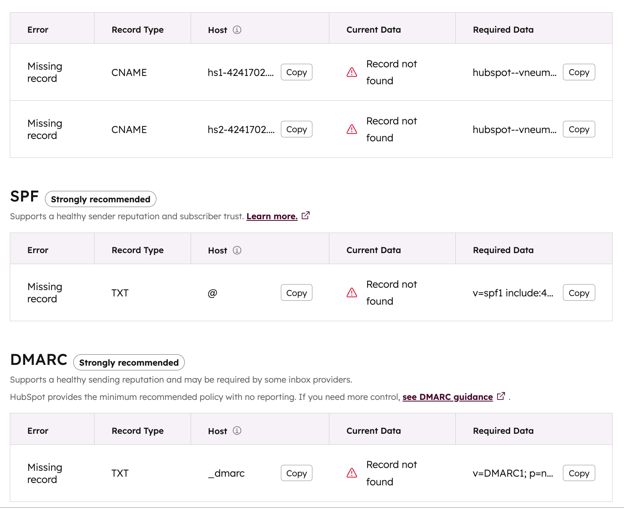Image resolution: width=624 pixels, height=518 pixels.
Task: Copy required data for hs2 CNAME record
Action: coord(579,129)
